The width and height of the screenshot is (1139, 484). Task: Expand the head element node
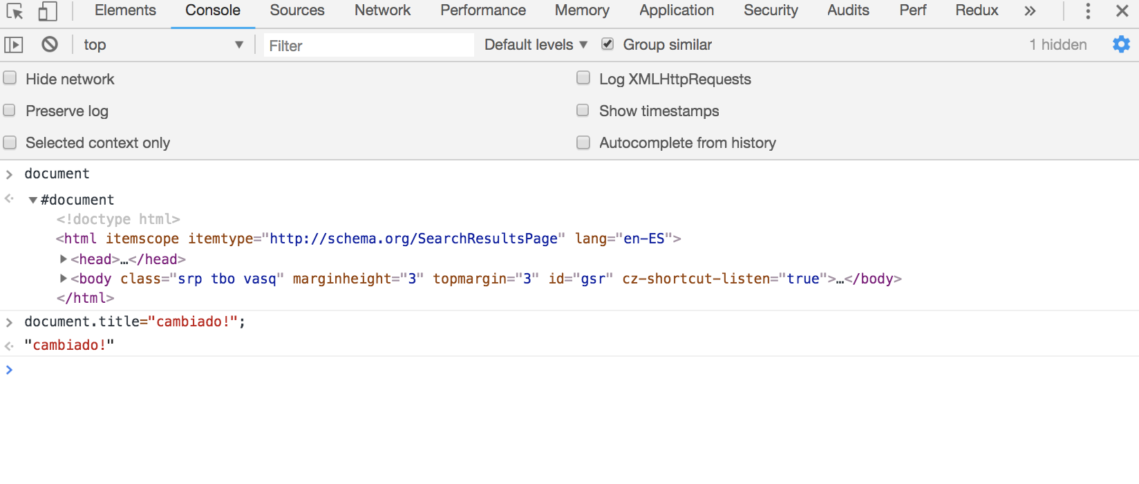click(64, 259)
